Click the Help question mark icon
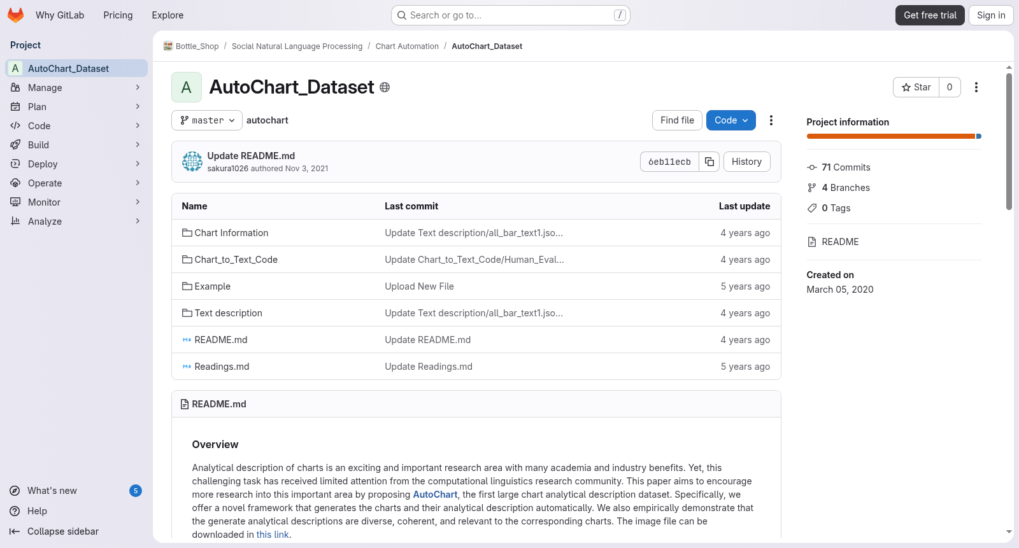Viewport: 1019px width, 548px height. (15, 511)
